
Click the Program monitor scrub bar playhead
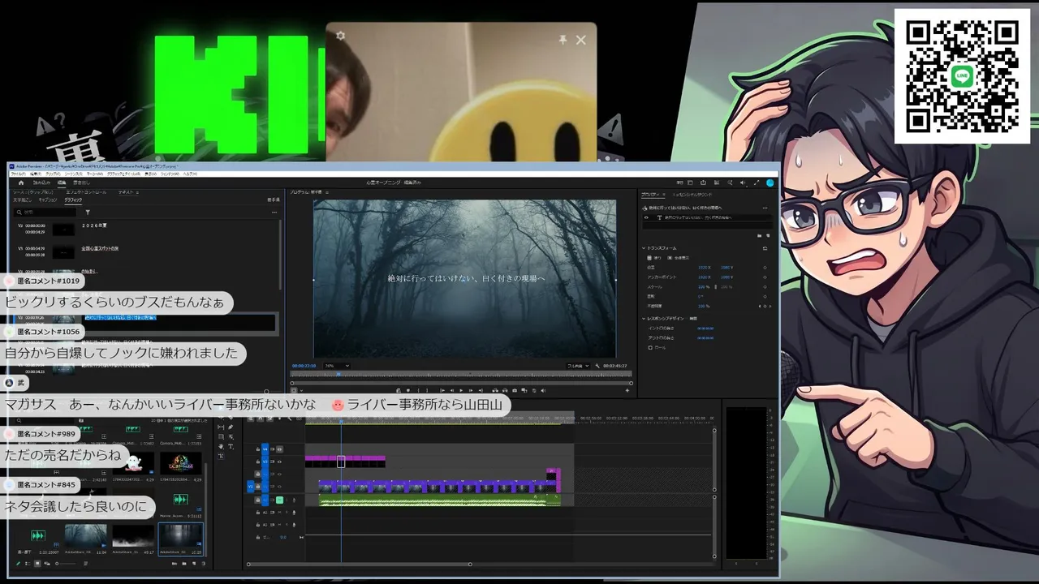338,375
